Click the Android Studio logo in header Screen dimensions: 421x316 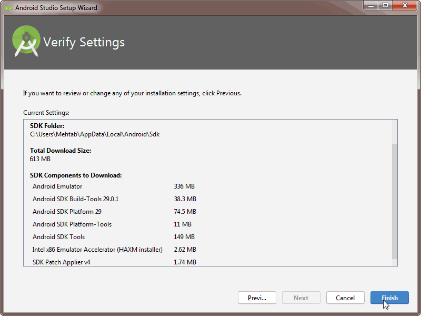click(x=26, y=41)
